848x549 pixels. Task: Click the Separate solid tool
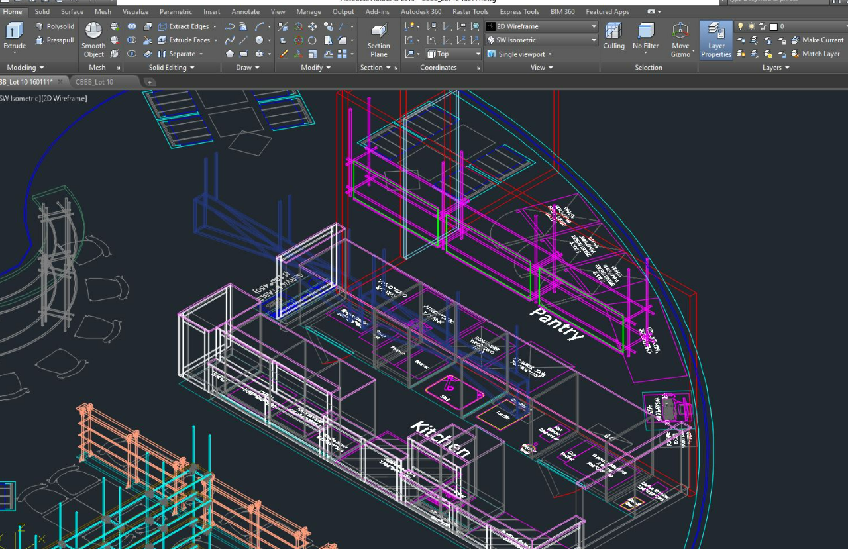(x=176, y=54)
